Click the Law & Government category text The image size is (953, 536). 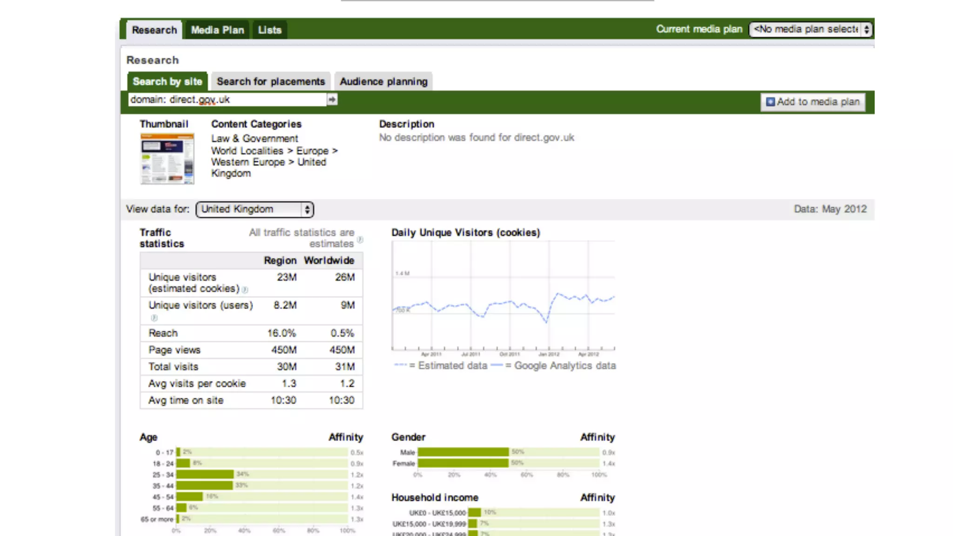(254, 139)
